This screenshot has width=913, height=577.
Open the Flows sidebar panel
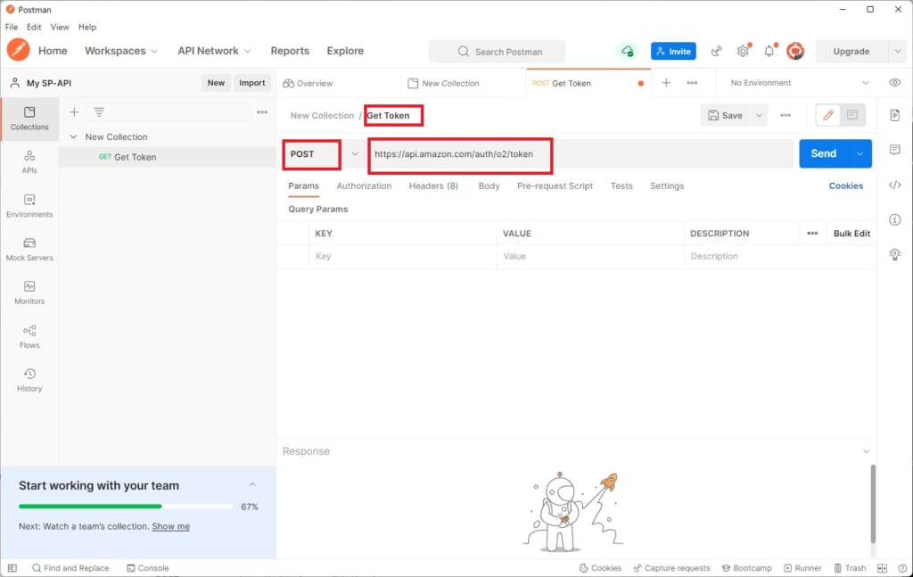[29, 336]
